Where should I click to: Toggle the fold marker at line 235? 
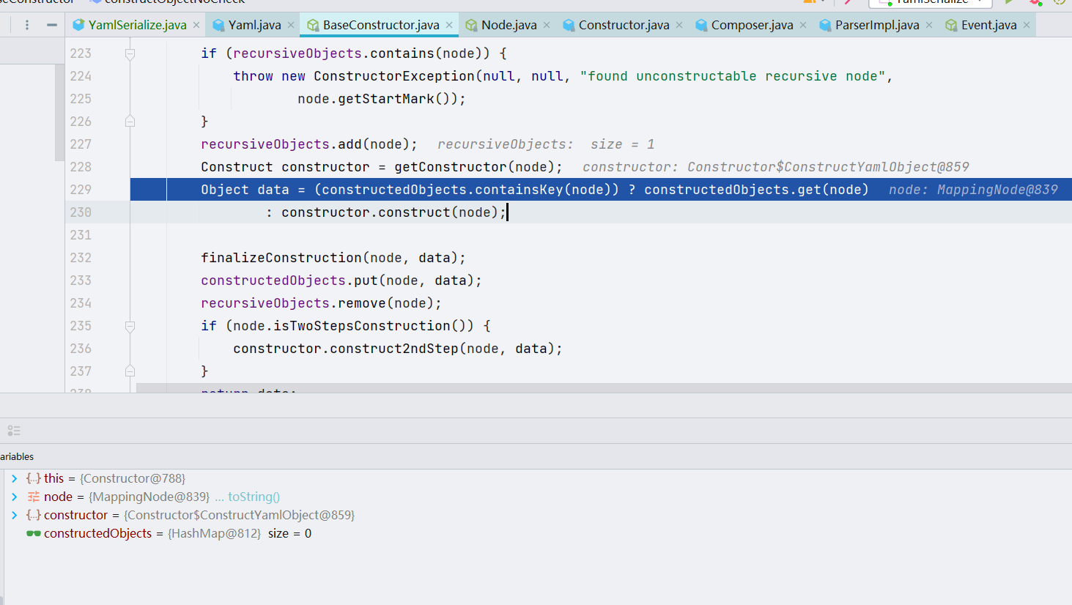[130, 326]
